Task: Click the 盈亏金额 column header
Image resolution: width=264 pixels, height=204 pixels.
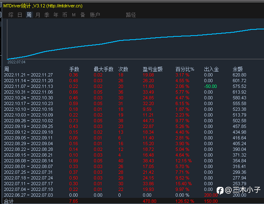Action: [152, 69]
